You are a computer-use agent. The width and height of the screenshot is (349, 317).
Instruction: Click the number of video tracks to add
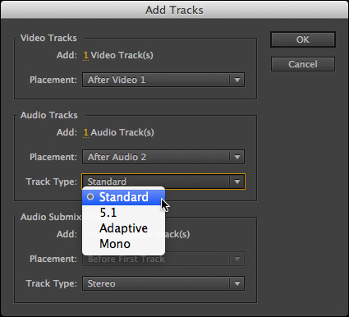click(x=85, y=55)
